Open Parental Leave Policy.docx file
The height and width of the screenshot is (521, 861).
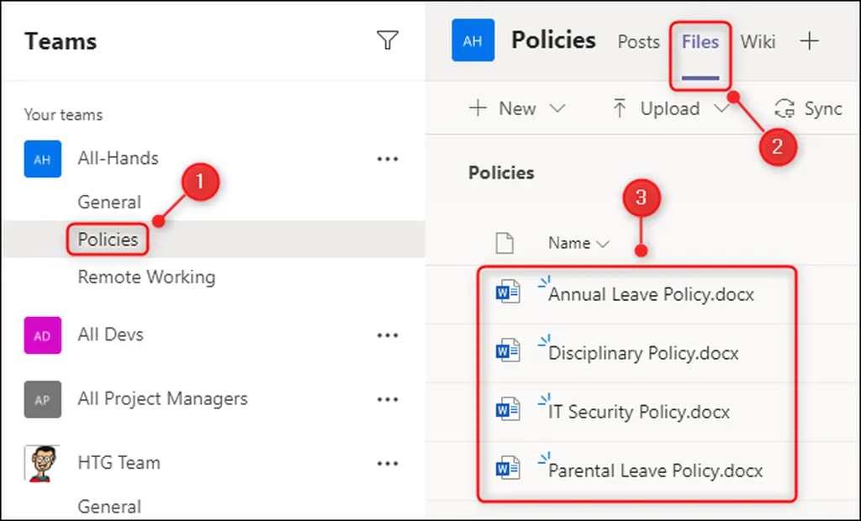point(655,471)
